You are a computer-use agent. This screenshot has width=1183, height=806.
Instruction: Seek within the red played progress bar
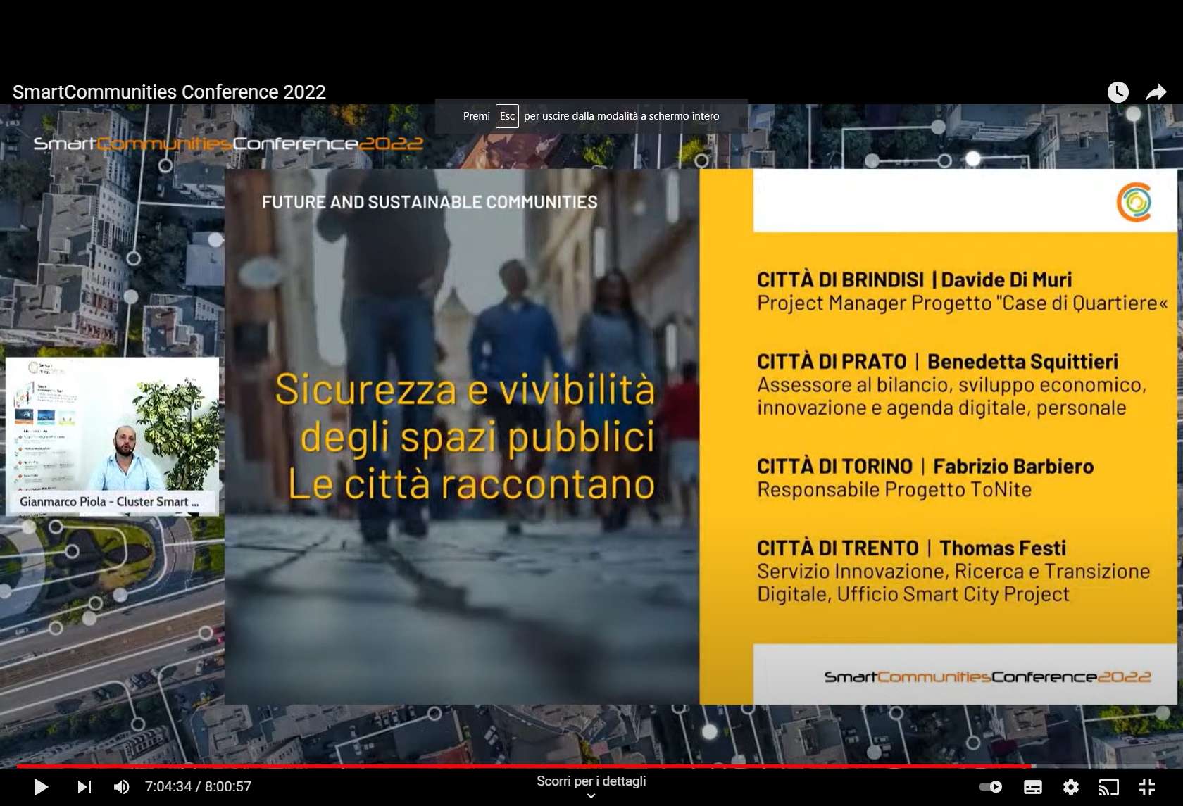coord(493,766)
